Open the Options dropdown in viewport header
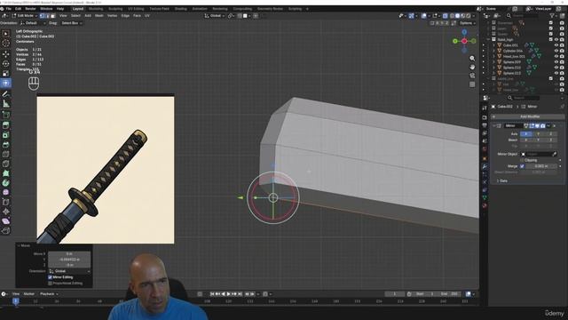 point(467,23)
